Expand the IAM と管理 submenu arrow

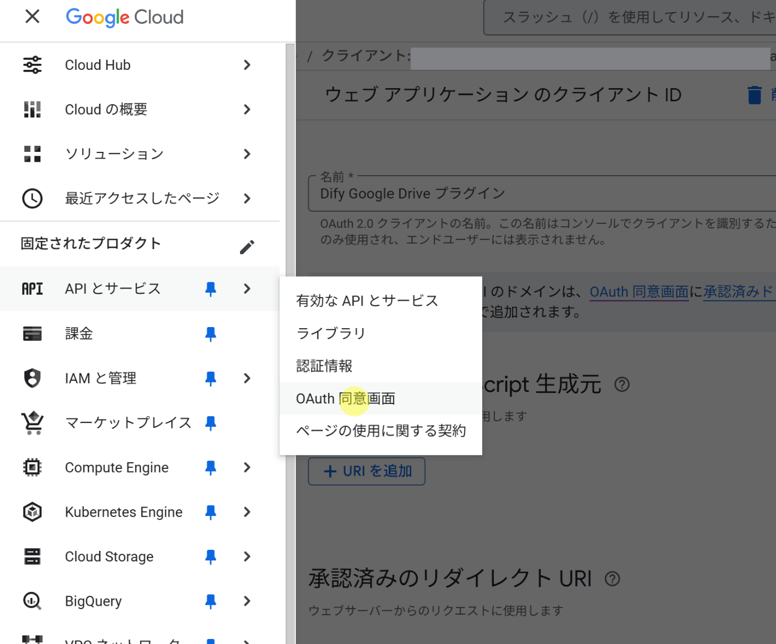coord(247,379)
